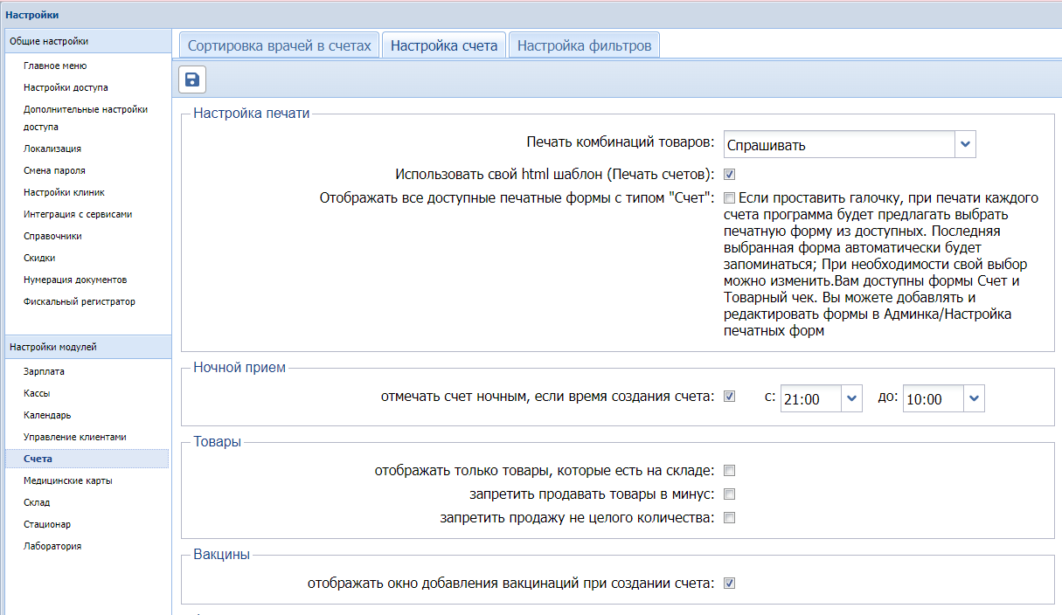The width and height of the screenshot is (1062, 615).
Task: Expand the night start time 21:00 dropdown
Action: click(851, 398)
